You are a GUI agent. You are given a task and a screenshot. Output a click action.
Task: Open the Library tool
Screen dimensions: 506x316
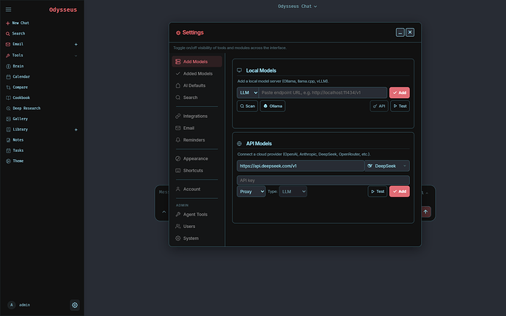pyautogui.click(x=17, y=130)
